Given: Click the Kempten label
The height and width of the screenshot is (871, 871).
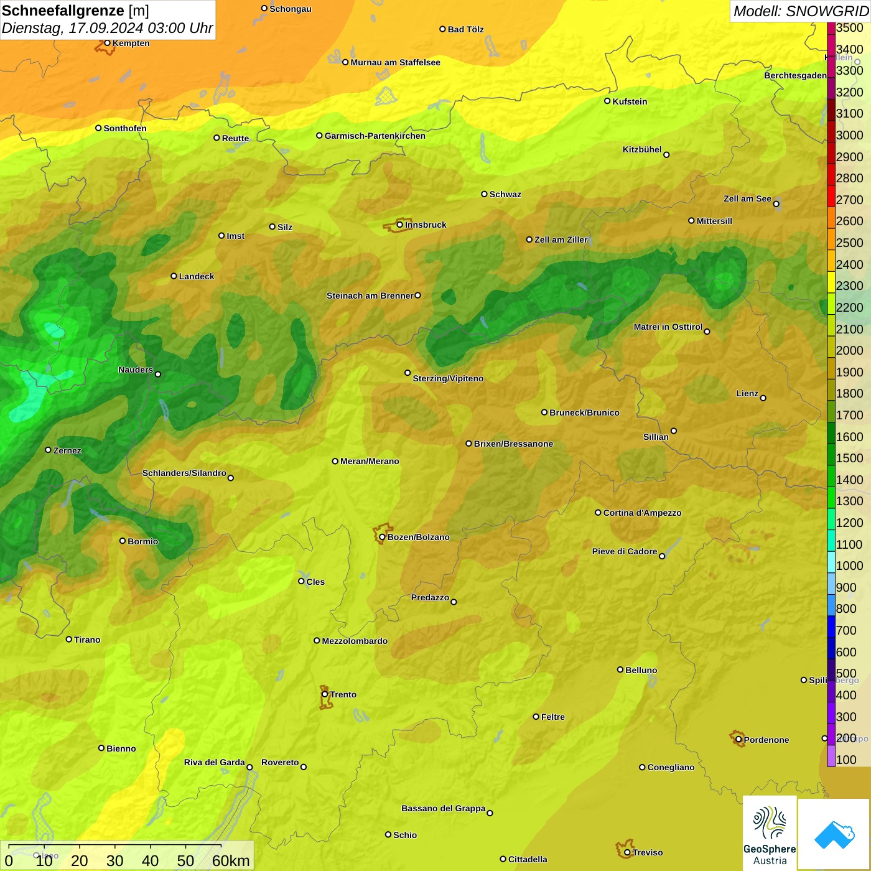Looking at the screenshot, I should click(x=131, y=43).
